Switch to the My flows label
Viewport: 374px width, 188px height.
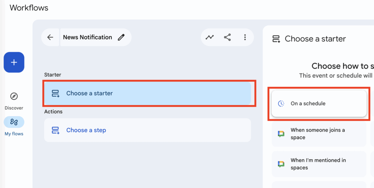click(x=14, y=134)
